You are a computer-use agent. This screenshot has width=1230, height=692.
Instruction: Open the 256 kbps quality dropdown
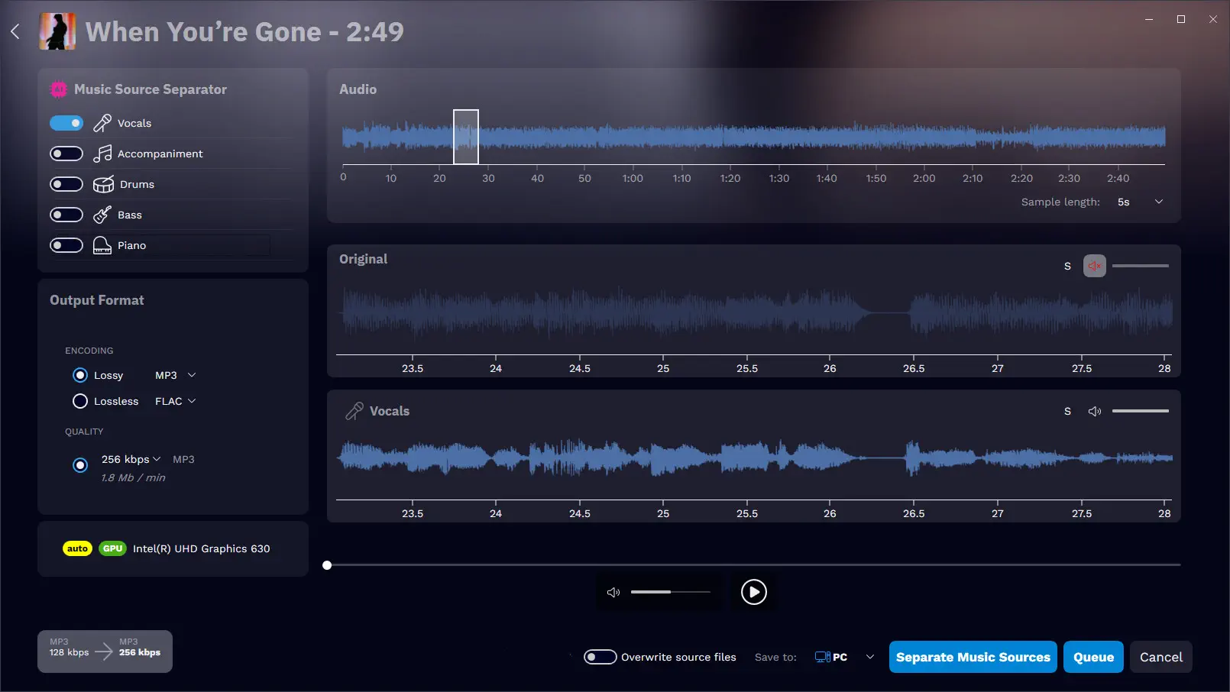coord(157,459)
